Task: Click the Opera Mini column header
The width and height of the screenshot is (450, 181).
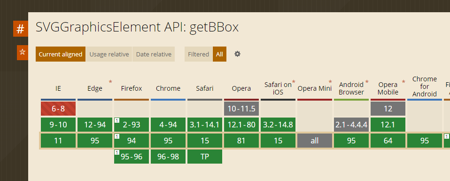Action: 315,88
